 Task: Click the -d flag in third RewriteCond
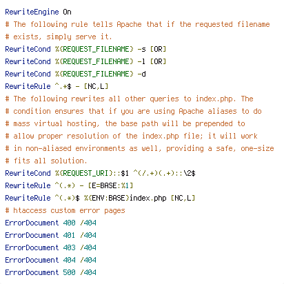click(x=141, y=74)
